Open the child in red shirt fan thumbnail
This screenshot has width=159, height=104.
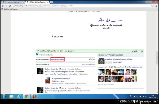pyautogui.click(x=127, y=72)
